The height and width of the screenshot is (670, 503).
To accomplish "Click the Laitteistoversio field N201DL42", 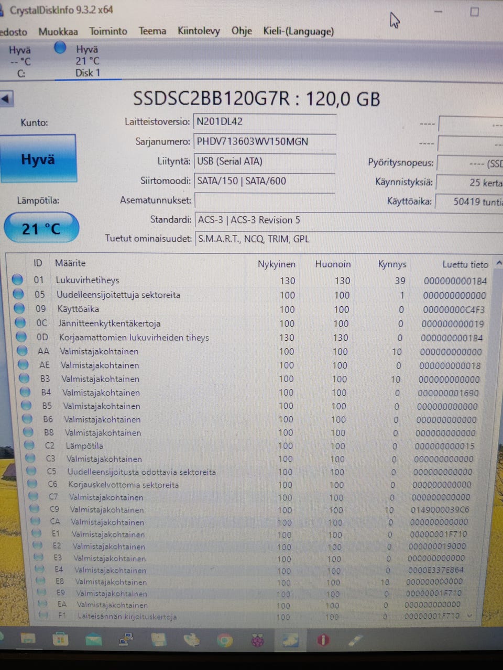I will tap(265, 122).
